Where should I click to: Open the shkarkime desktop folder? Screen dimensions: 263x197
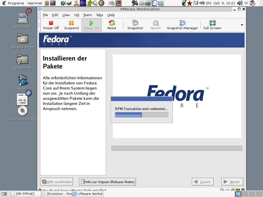23,62
